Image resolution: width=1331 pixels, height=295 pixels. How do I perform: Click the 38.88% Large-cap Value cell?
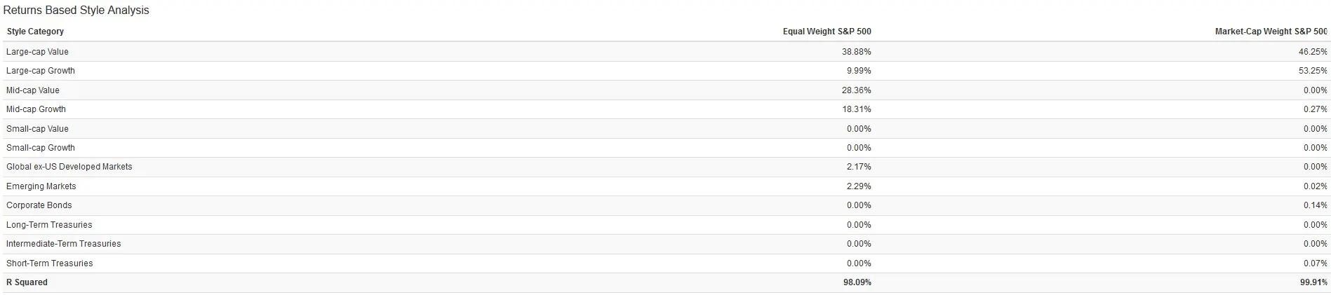click(x=856, y=52)
